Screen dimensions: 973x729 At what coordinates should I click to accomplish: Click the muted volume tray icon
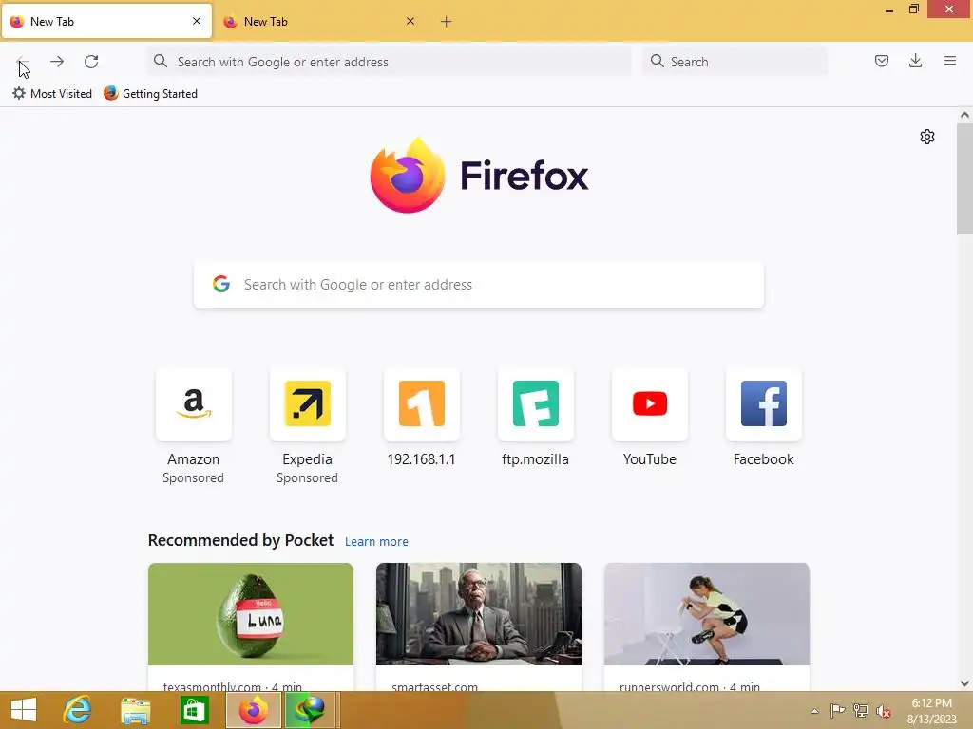pyautogui.click(x=883, y=711)
